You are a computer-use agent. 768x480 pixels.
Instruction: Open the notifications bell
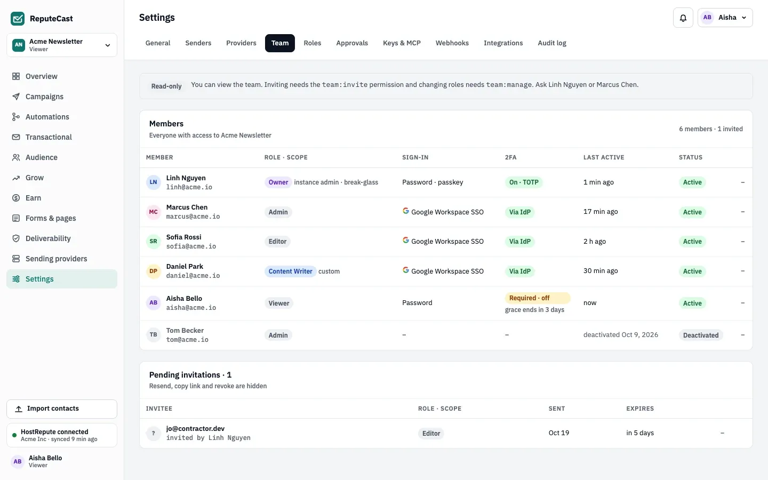[x=683, y=18]
